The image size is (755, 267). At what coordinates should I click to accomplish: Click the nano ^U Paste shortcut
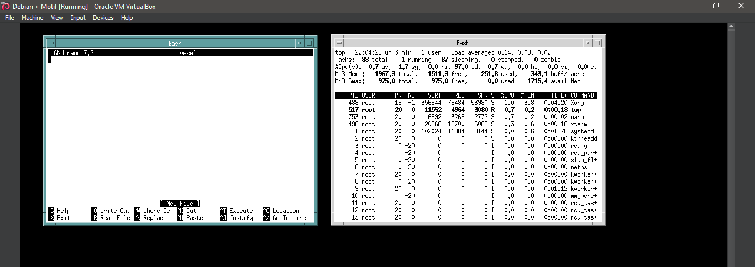click(190, 218)
